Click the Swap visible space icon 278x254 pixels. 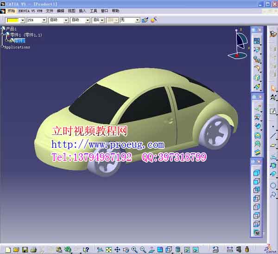[196, 249]
